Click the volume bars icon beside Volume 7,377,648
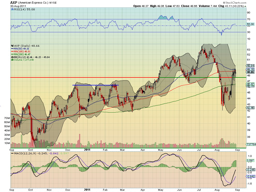This screenshot has width=256, height=192. 12,60
